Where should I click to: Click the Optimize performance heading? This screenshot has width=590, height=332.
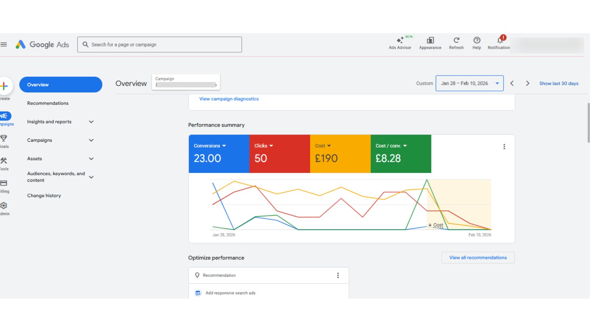[216, 258]
